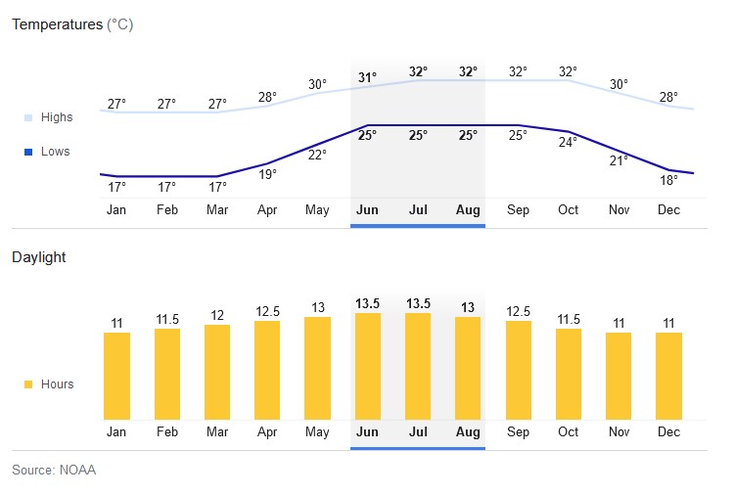This screenshot has height=496, width=734.
Task: Select Aug on the daylight chart axis
Action: point(468,431)
